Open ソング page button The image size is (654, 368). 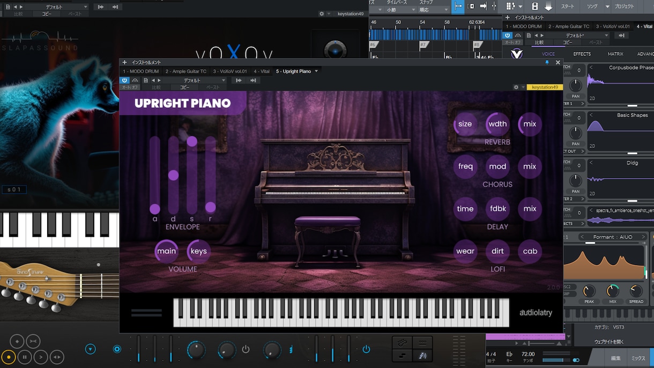(592, 6)
